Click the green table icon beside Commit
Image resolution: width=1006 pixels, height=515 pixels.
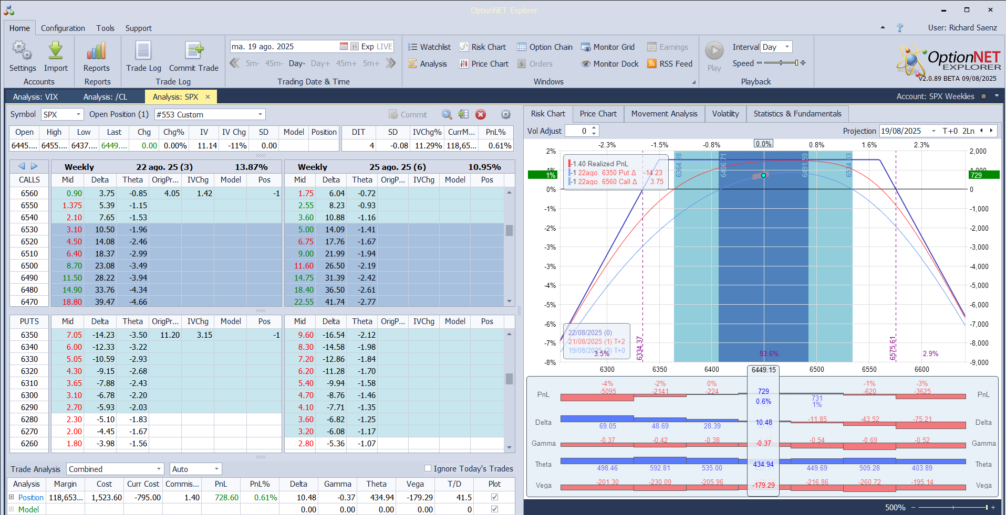463,114
